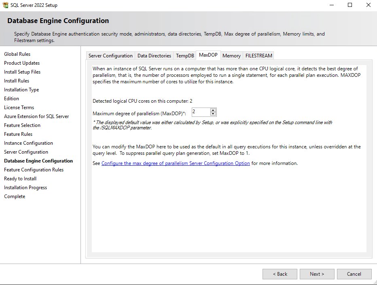This screenshot has width=377, height=285.
Task: Select Product Updates step
Action: coord(22,63)
